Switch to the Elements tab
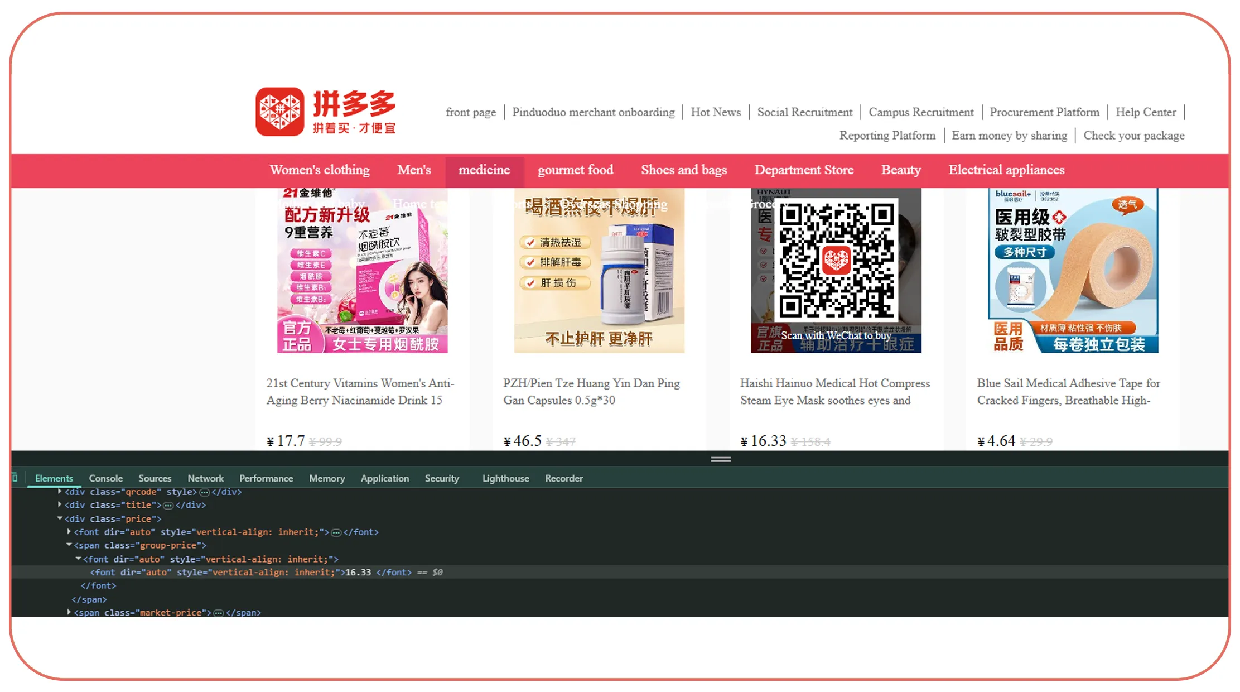The height and width of the screenshot is (692, 1240). tap(54, 478)
